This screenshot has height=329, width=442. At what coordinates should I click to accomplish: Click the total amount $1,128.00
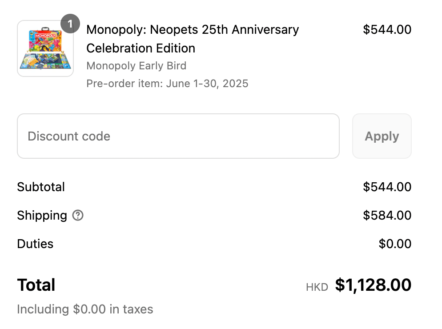373,285
